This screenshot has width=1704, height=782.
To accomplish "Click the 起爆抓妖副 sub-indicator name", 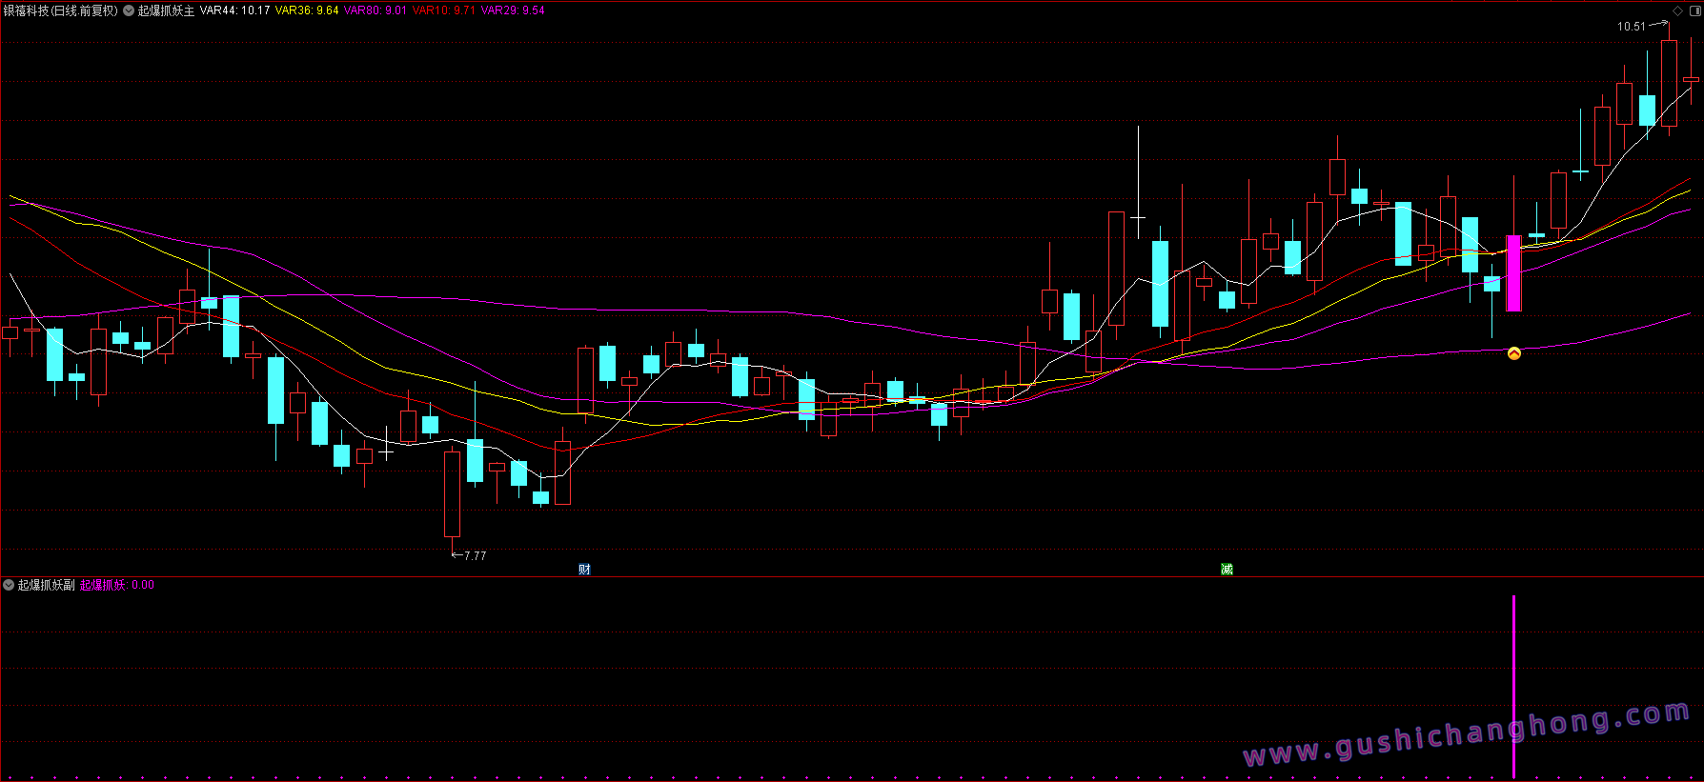I will pos(46,585).
